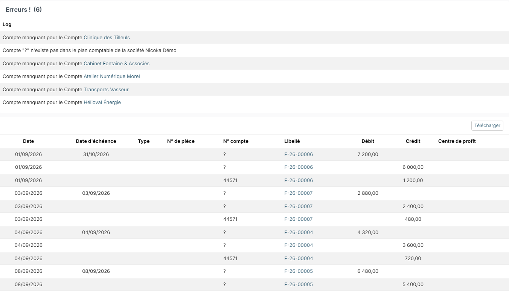Select the 'Compte "?" n'existe pas' log message

(90, 50)
